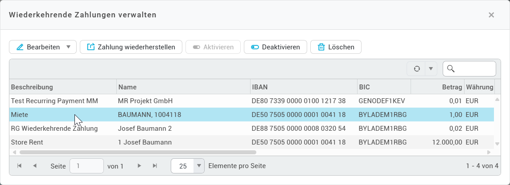Expand the Bearbeiten dropdown arrow
Image resolution: width=510 pixels, height=185 pixels.
[68, 47]
